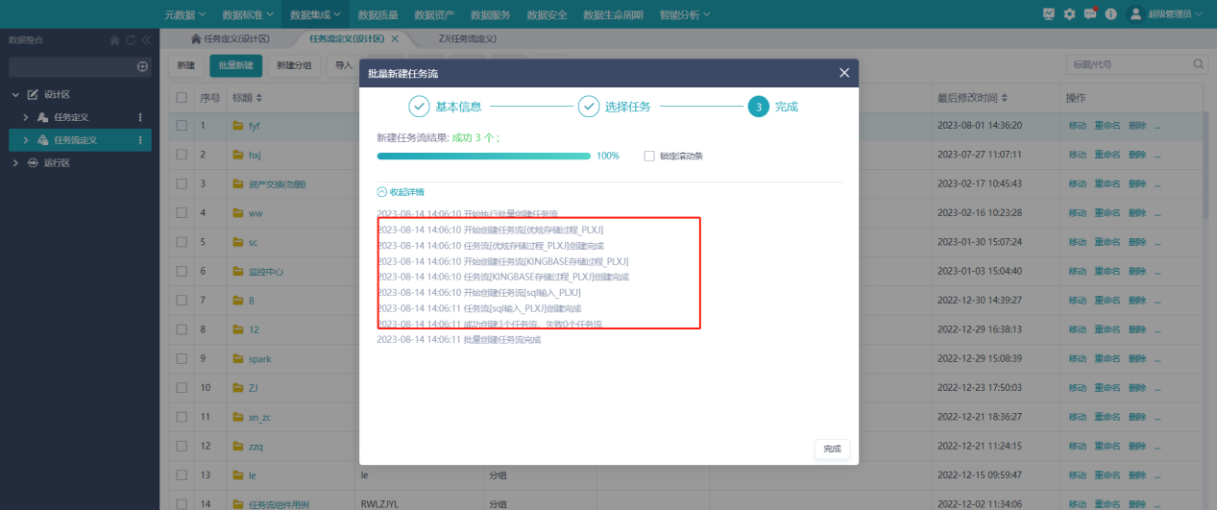Click the info circle icon
1217x510 pixels.
(1111, 14)
